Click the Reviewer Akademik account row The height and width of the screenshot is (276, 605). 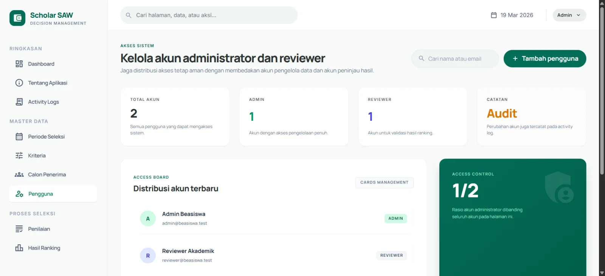pyautogui.click(x=273, y=256)
